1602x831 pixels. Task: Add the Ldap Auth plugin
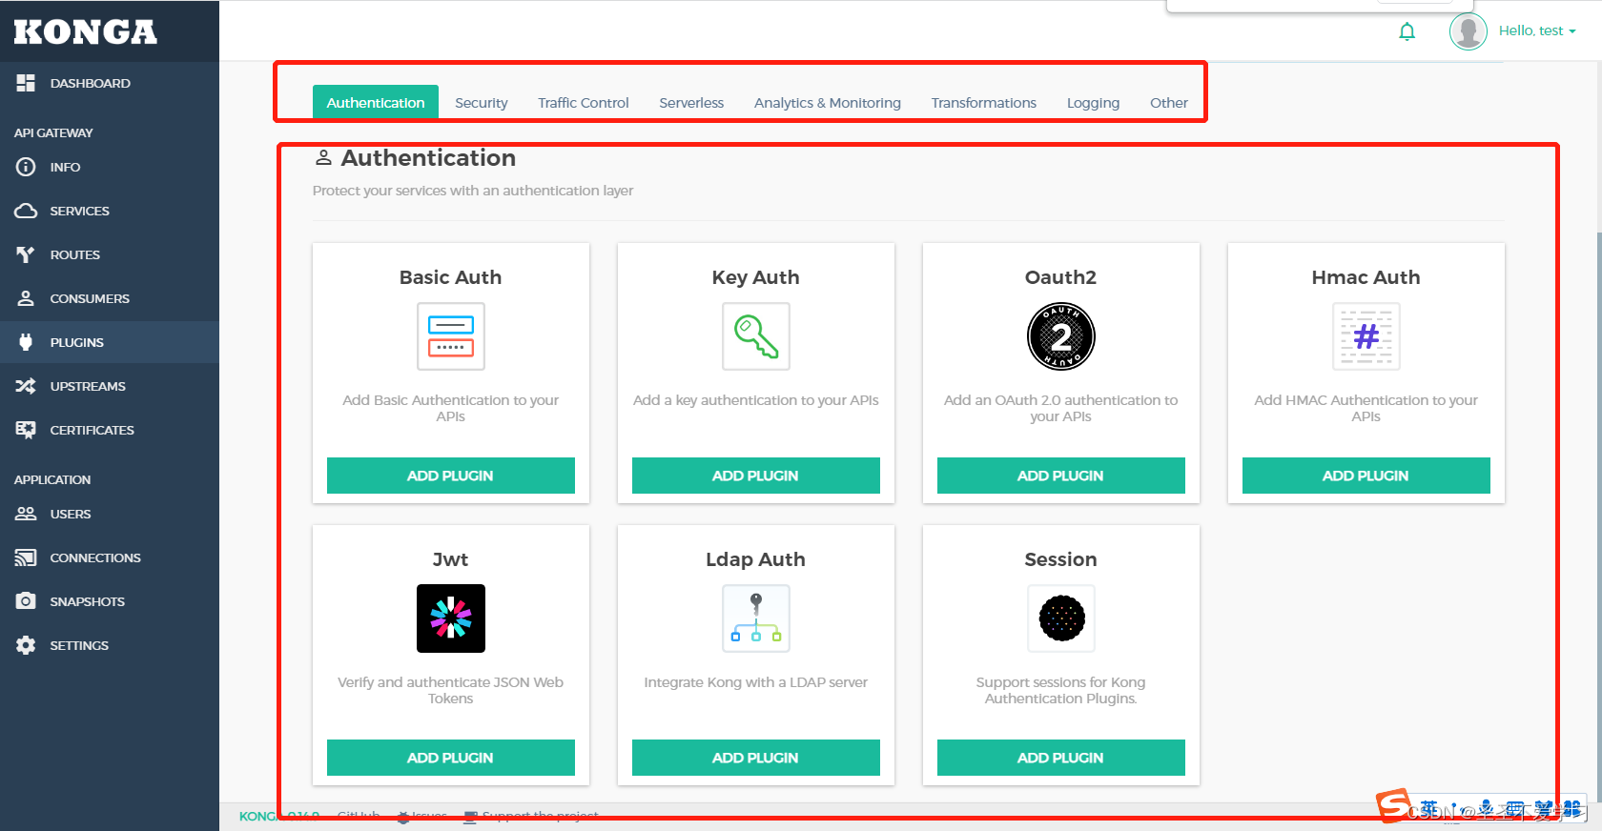pyautogui.click(x=756, y=758)
